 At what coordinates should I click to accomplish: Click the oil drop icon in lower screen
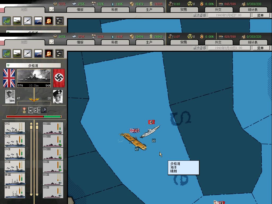tap(113, 37)
